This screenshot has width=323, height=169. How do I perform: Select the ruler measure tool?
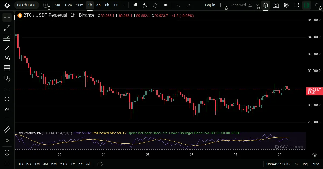click(x=7, y=130)
